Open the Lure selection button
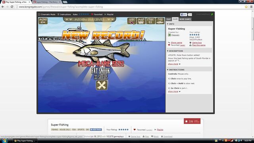Viewport: 254px width, 143px height. pyautogui.click(x=132, y=21)
